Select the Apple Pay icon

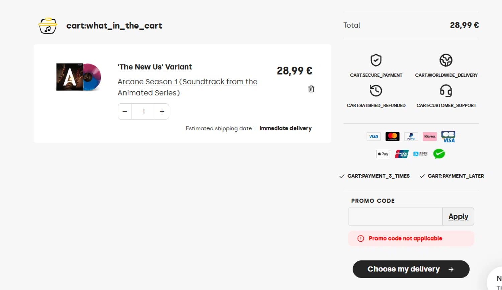(x=383, y=154)
